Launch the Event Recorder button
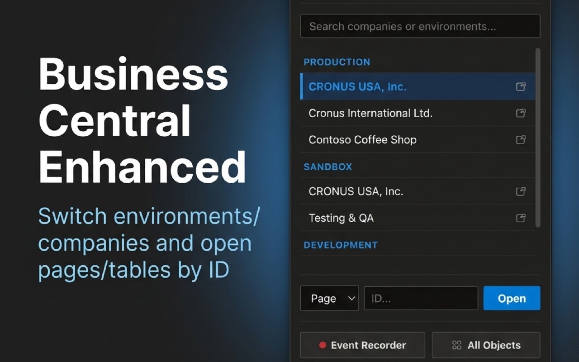The height and width of the screenshot is (362, 579). pyautogui.click(x=362, y=345)
